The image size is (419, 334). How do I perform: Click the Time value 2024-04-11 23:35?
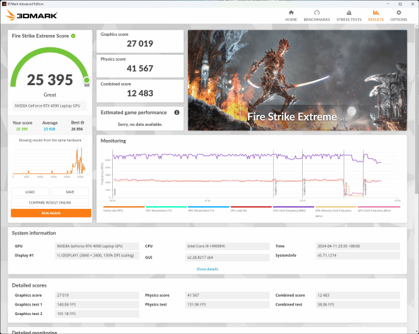[x=358, y=246]
